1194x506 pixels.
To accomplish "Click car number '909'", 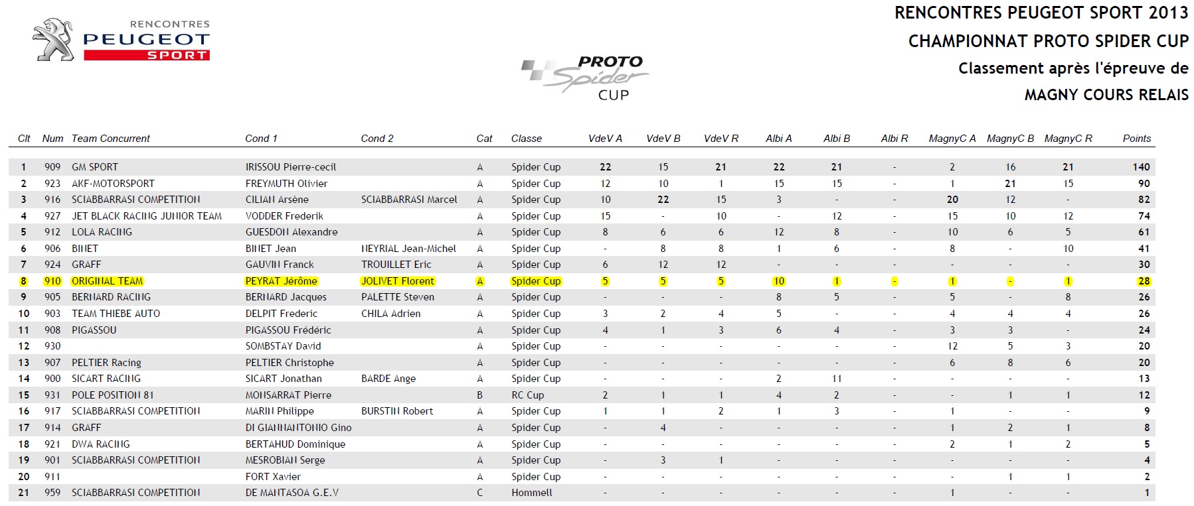I will [52, 167].
